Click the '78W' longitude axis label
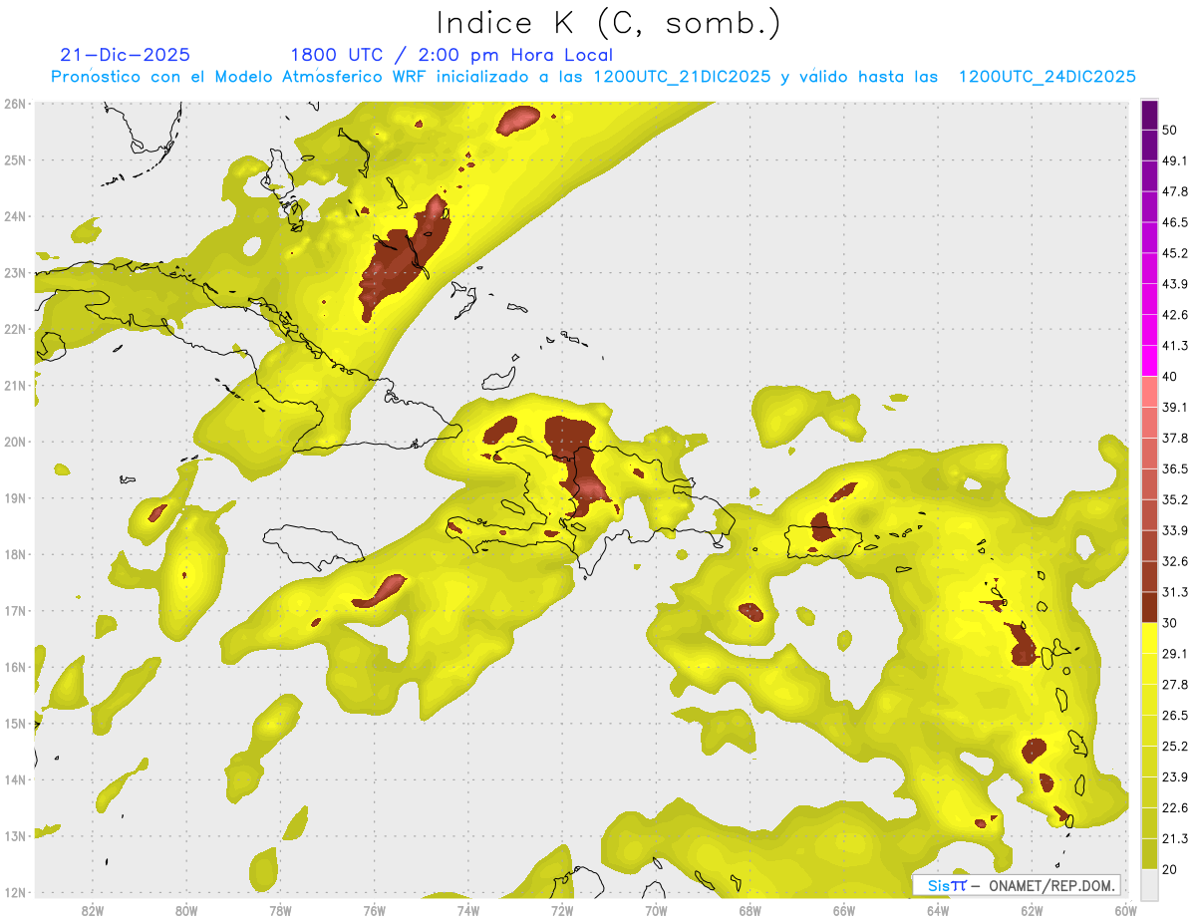Image resolution: width=1196 pixels, height=924 pixels. [280, 911]
